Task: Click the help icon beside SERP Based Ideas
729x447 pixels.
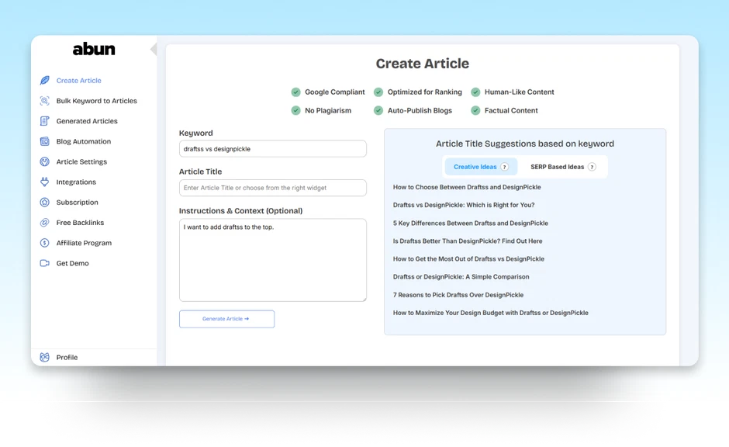Action: (x=592, y=167)
